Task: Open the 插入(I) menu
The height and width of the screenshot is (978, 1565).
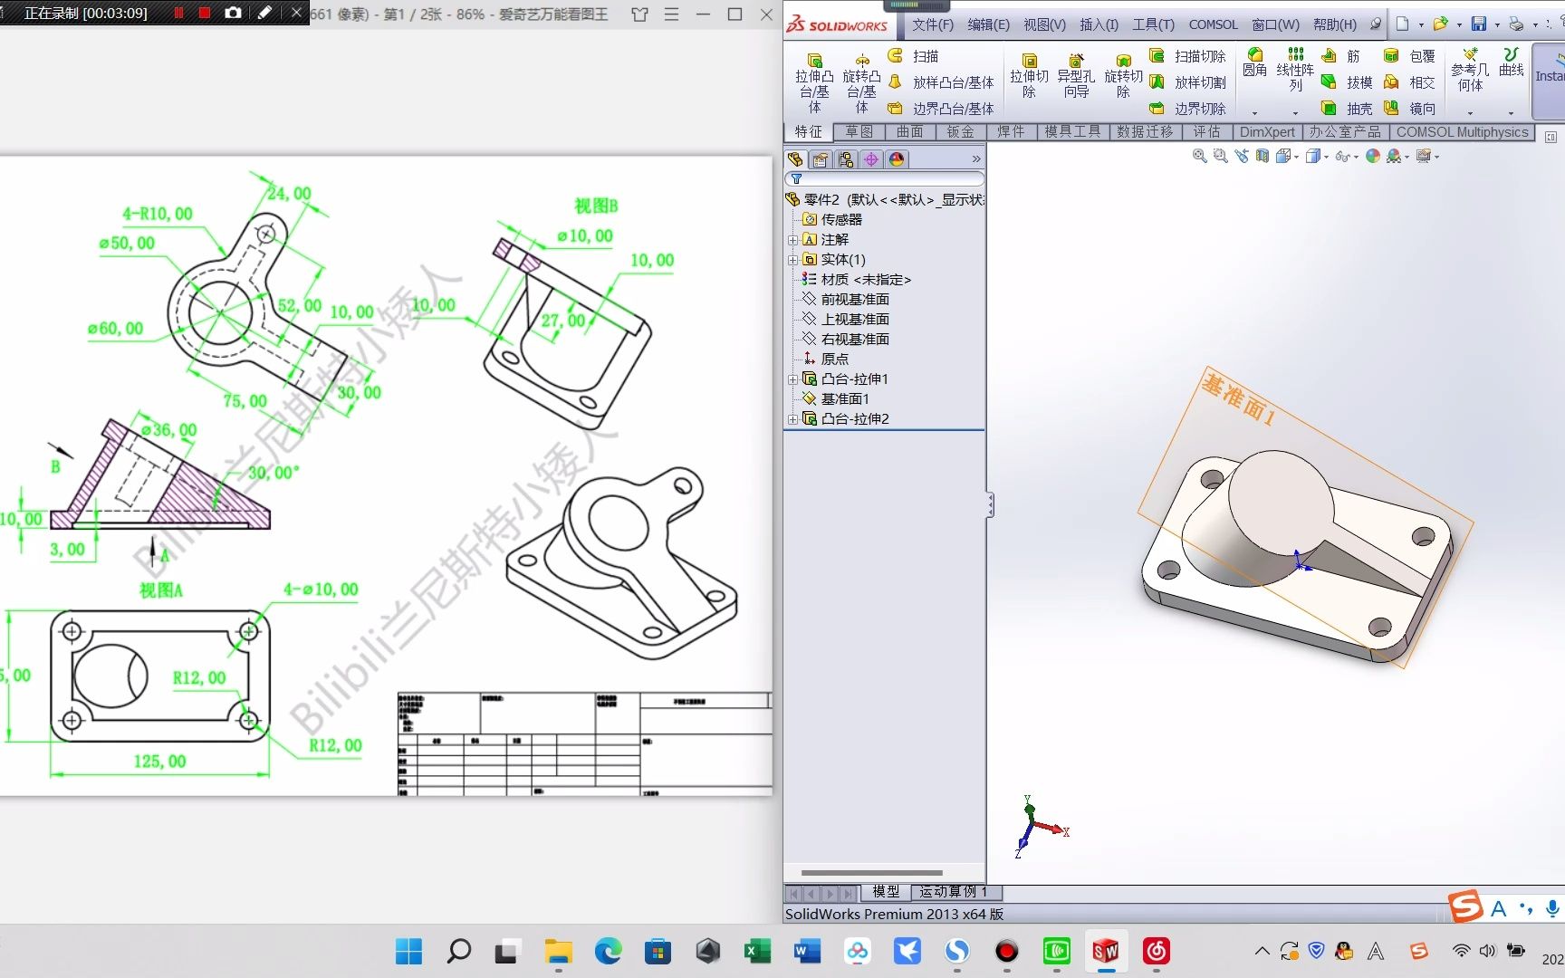Action: coord(1099,24)
